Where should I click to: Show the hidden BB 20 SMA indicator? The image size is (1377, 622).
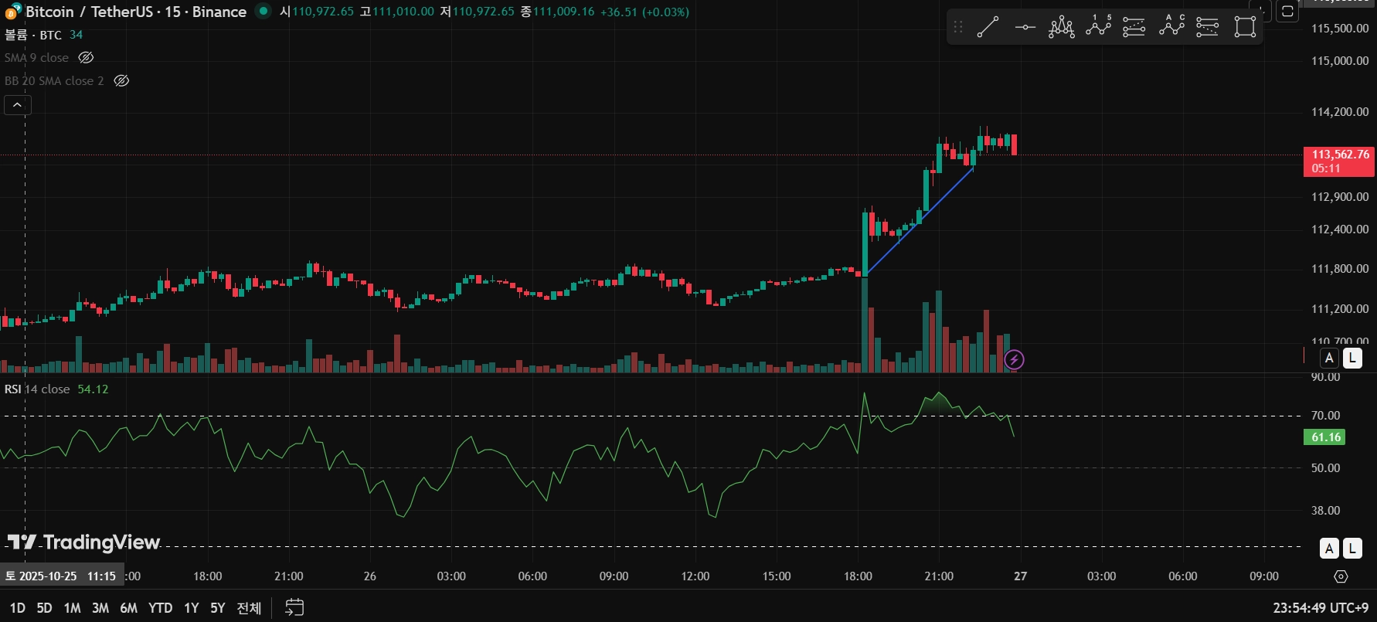121,81
